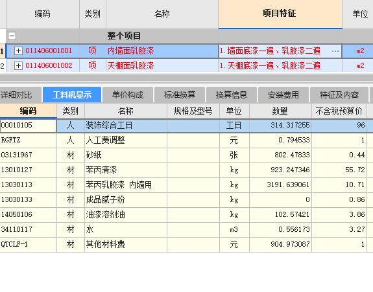Click the 数量 column header
The width and height of the screenshot is (373, 292).
click(x=280, y=111)
